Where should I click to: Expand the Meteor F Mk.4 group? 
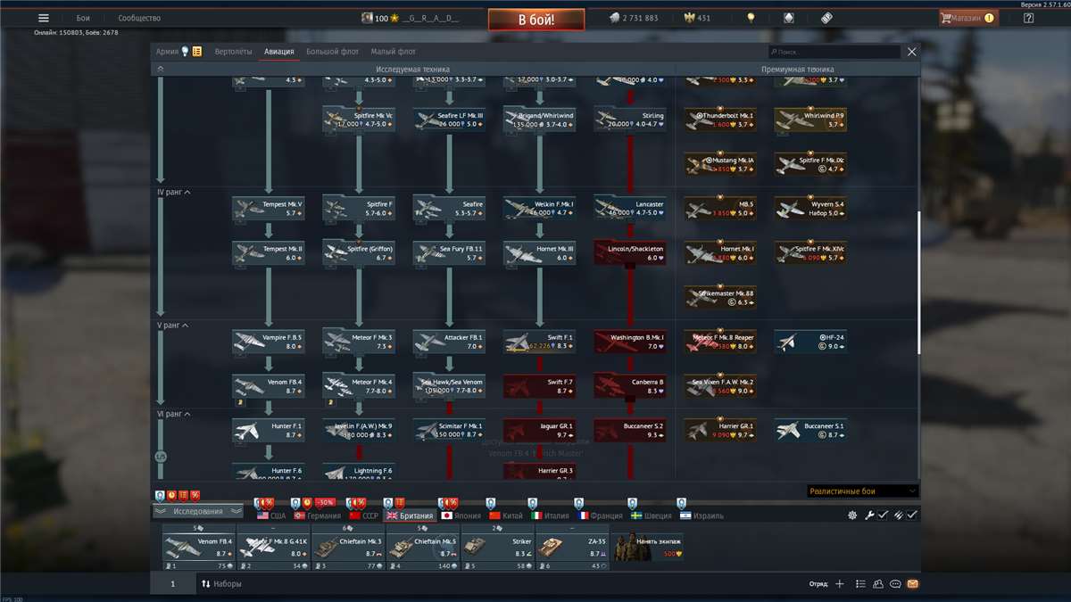359,386
